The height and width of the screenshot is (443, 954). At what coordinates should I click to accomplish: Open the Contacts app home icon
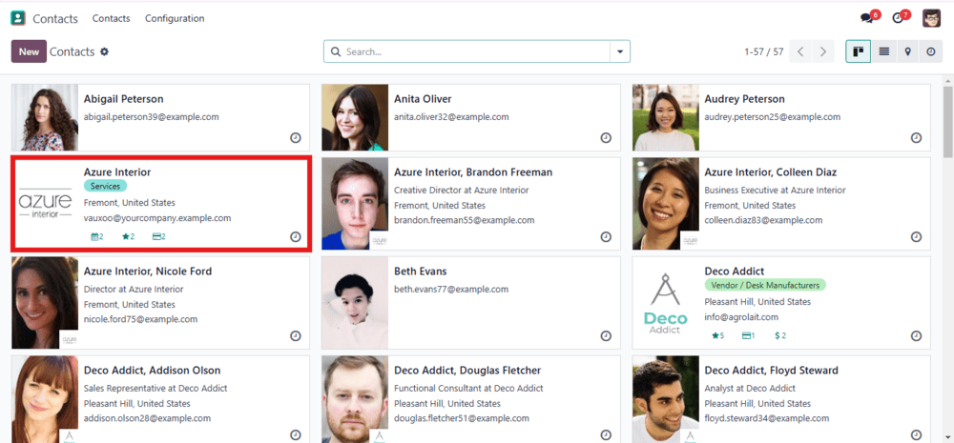coord(18,18)
